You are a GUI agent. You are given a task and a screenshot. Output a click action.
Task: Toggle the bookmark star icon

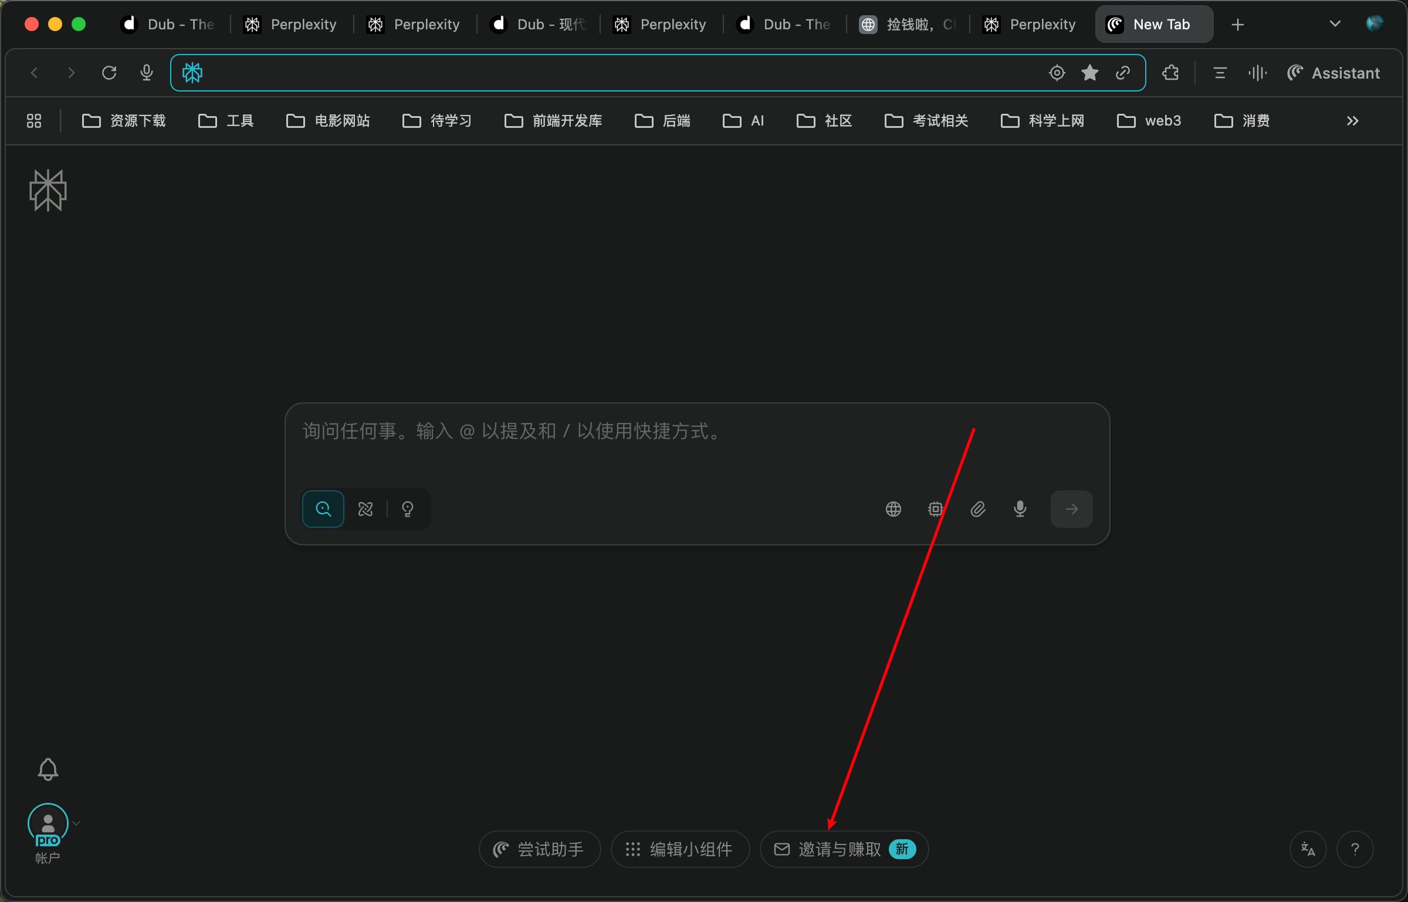point(1090,73)
